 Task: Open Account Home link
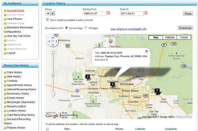click(x=15, y=11)
